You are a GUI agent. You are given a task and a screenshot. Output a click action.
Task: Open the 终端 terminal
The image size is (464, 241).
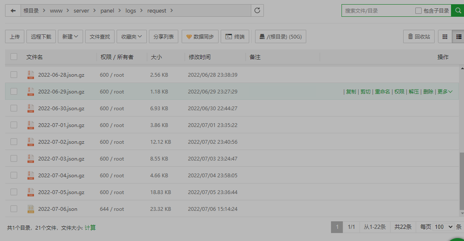(235, 36)
